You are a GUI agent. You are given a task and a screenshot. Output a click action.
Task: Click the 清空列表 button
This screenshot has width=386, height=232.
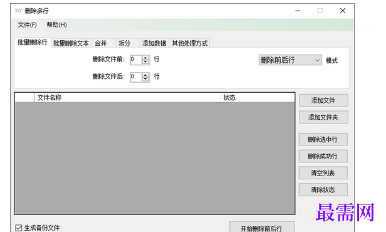tap(323, 173)
